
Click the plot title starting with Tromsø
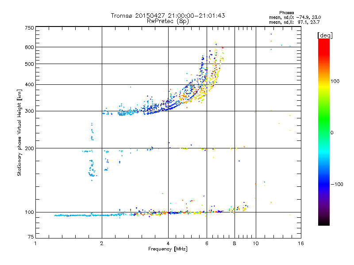[x=168, y=15]
